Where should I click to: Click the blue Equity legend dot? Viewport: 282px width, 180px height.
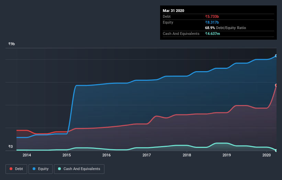point(34,169)
